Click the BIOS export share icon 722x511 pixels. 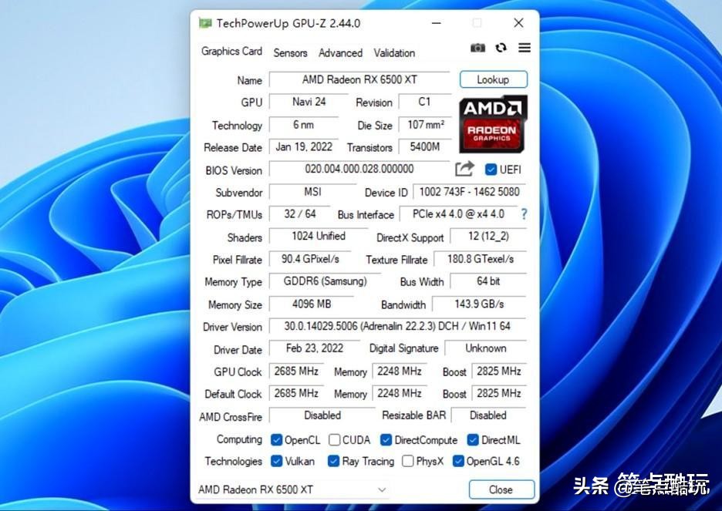click(464, 169)
